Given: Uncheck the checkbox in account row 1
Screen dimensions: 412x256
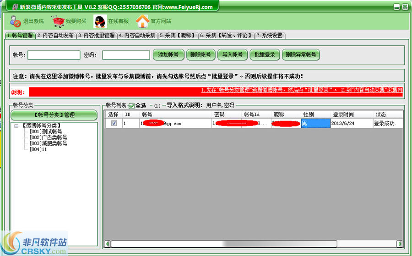Looking at the screenshot, I should (114, 123).
